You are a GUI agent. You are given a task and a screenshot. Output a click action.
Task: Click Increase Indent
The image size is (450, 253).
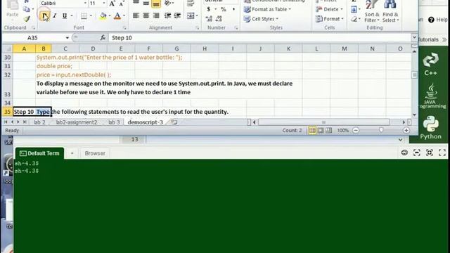(177, 15)
